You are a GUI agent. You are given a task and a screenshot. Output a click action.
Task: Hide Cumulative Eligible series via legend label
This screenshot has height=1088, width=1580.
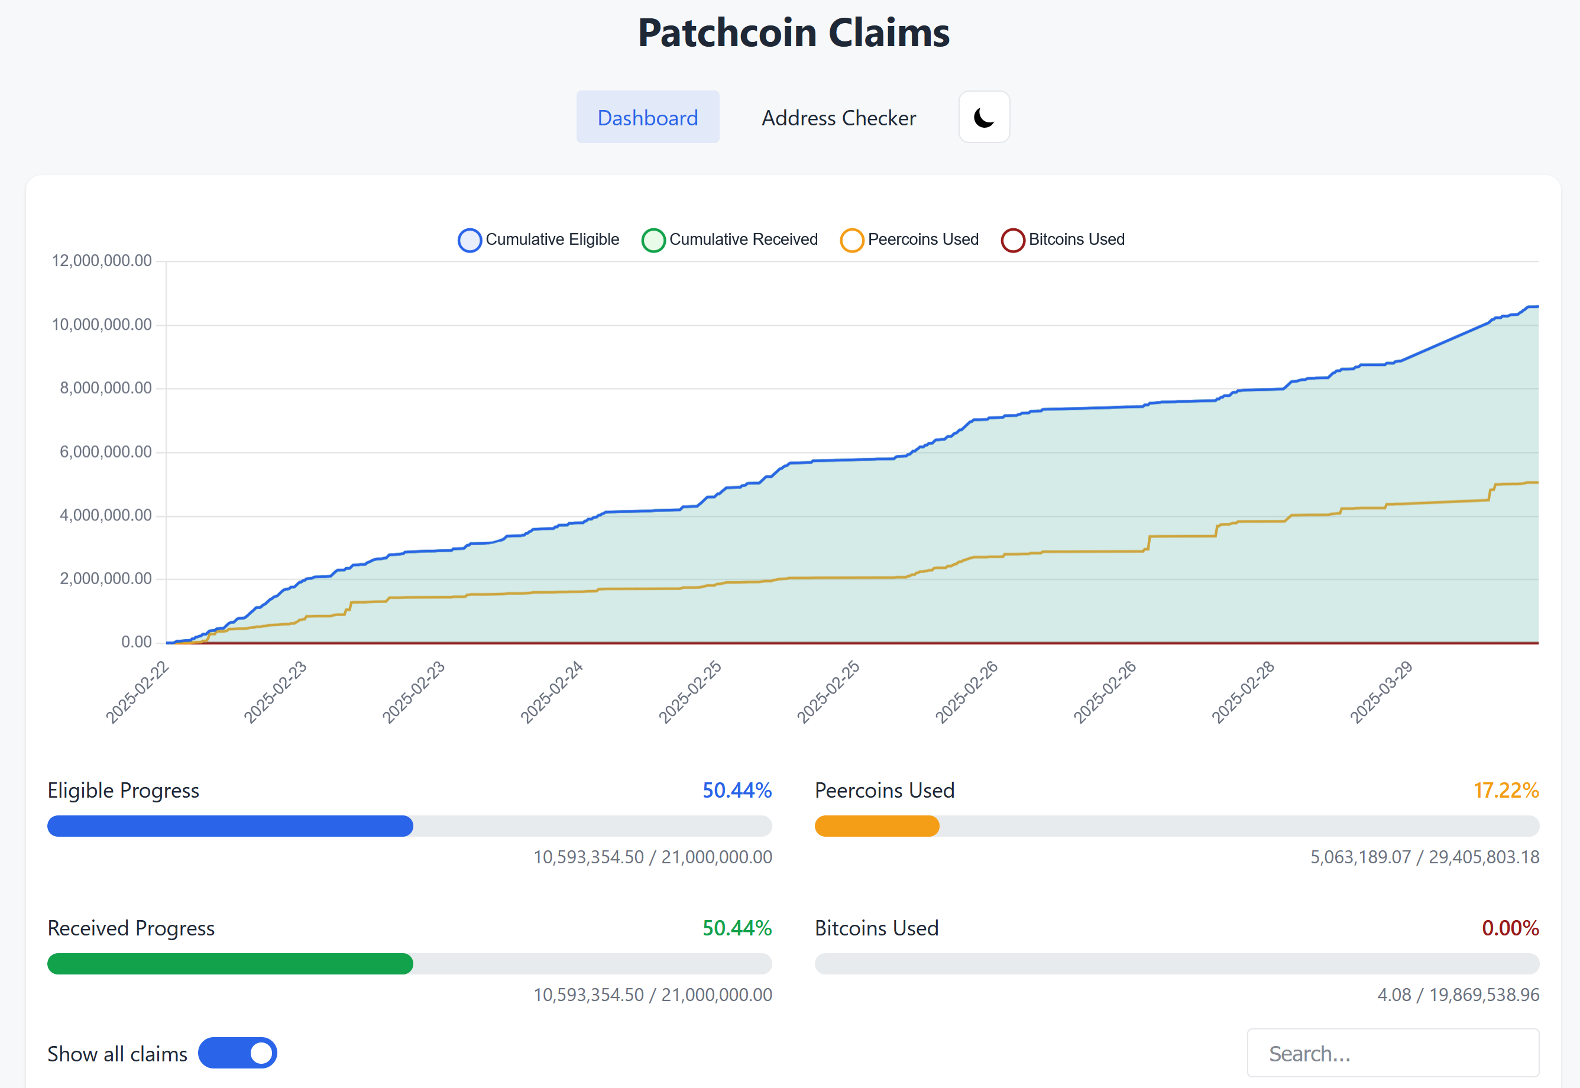(x=552, y=239)
